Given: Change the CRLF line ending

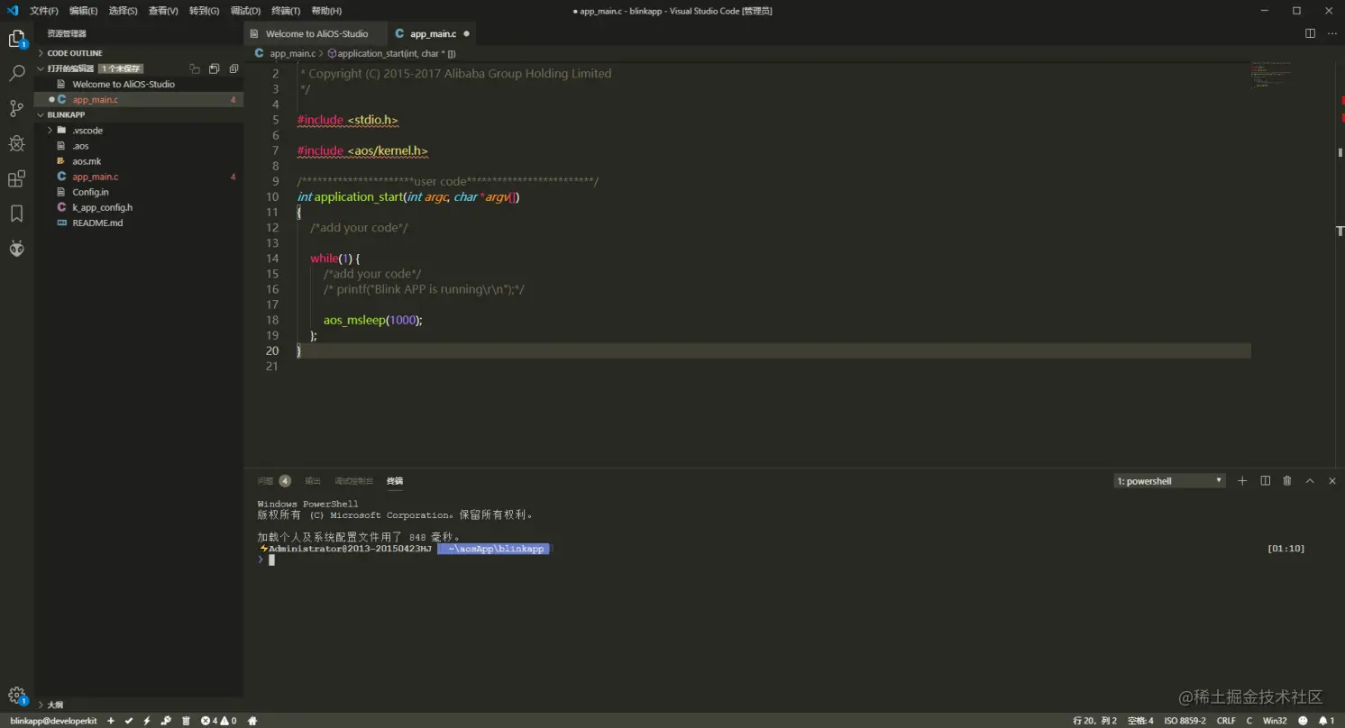Looking at the screenshot, I should 1226,721.
